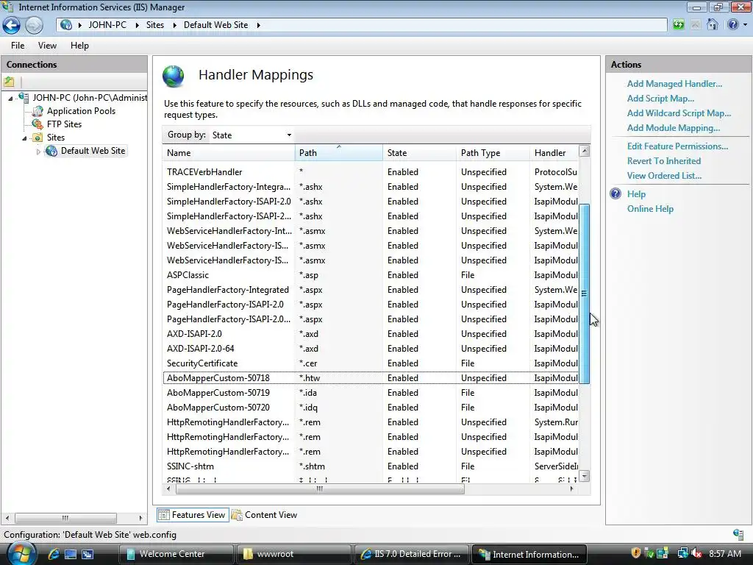Click the globe icon in the address bar
This screenshot has height=565, width=753.
point(66,25)
